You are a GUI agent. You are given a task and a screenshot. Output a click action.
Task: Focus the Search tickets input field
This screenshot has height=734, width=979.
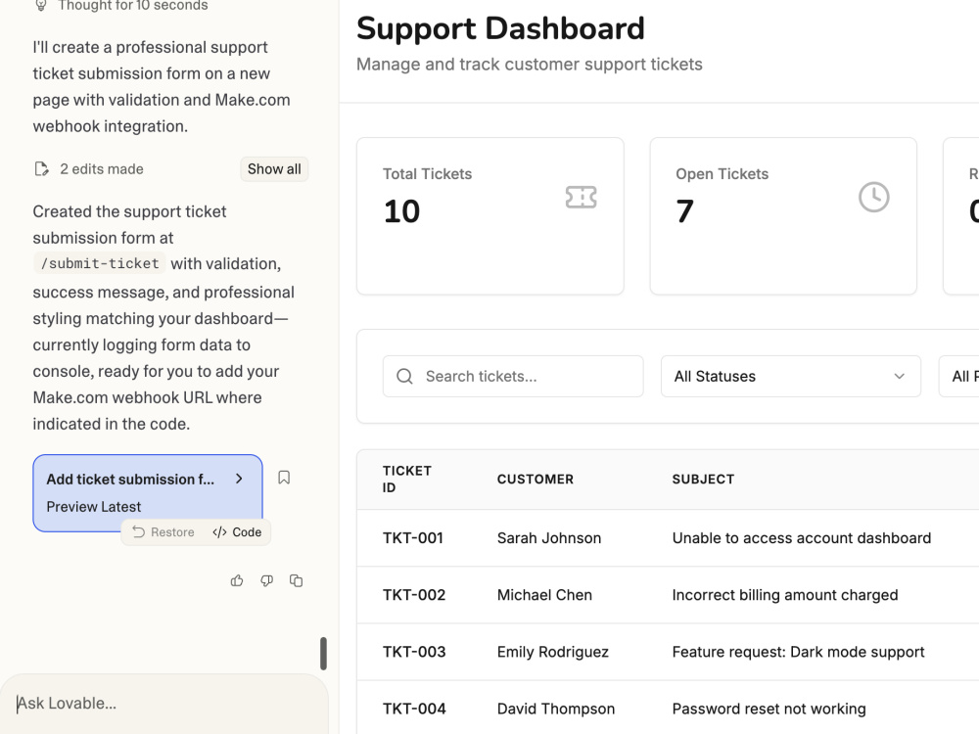[x=513, y=377]
